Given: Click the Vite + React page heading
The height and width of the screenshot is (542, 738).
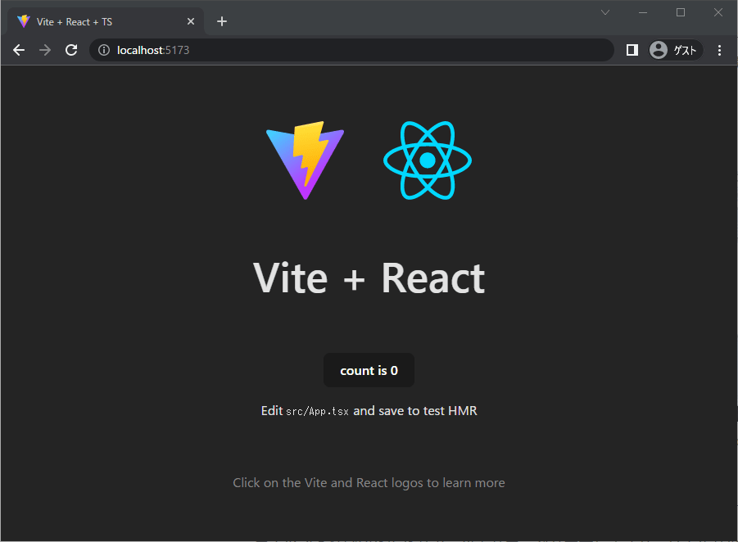Looking at the screenshot, I should [x=369, y=278].
